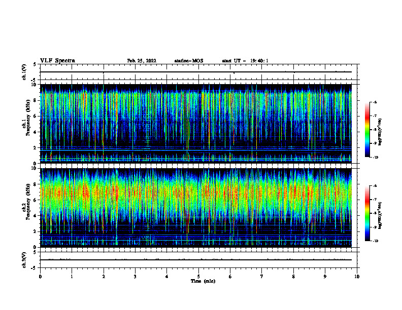Click time axis tick label "6"

(x=230, y=277)
